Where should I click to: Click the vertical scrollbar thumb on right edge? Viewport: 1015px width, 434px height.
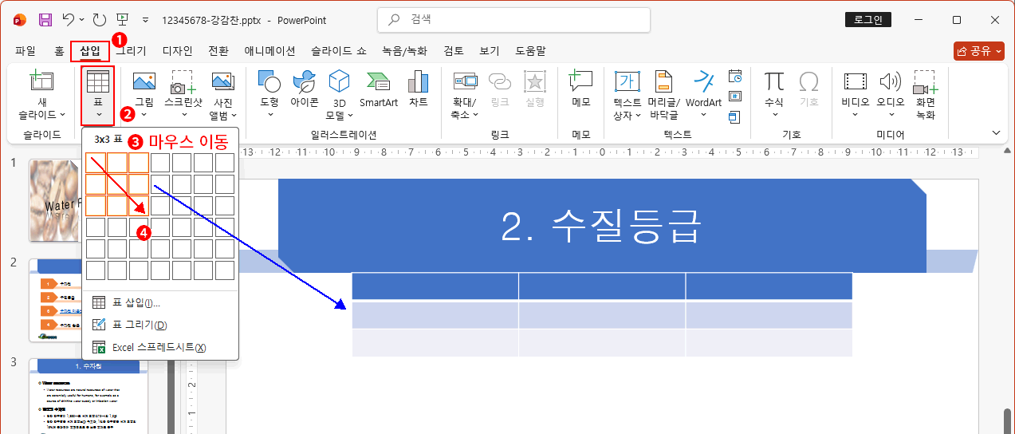tap(1008, 420)
